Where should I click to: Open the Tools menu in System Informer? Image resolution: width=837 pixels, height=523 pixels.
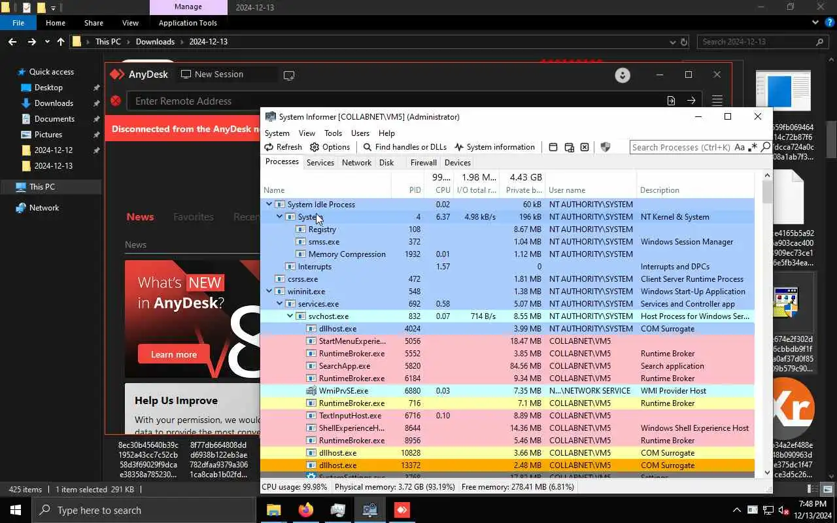pyautogui.click(x=333, y=133)
